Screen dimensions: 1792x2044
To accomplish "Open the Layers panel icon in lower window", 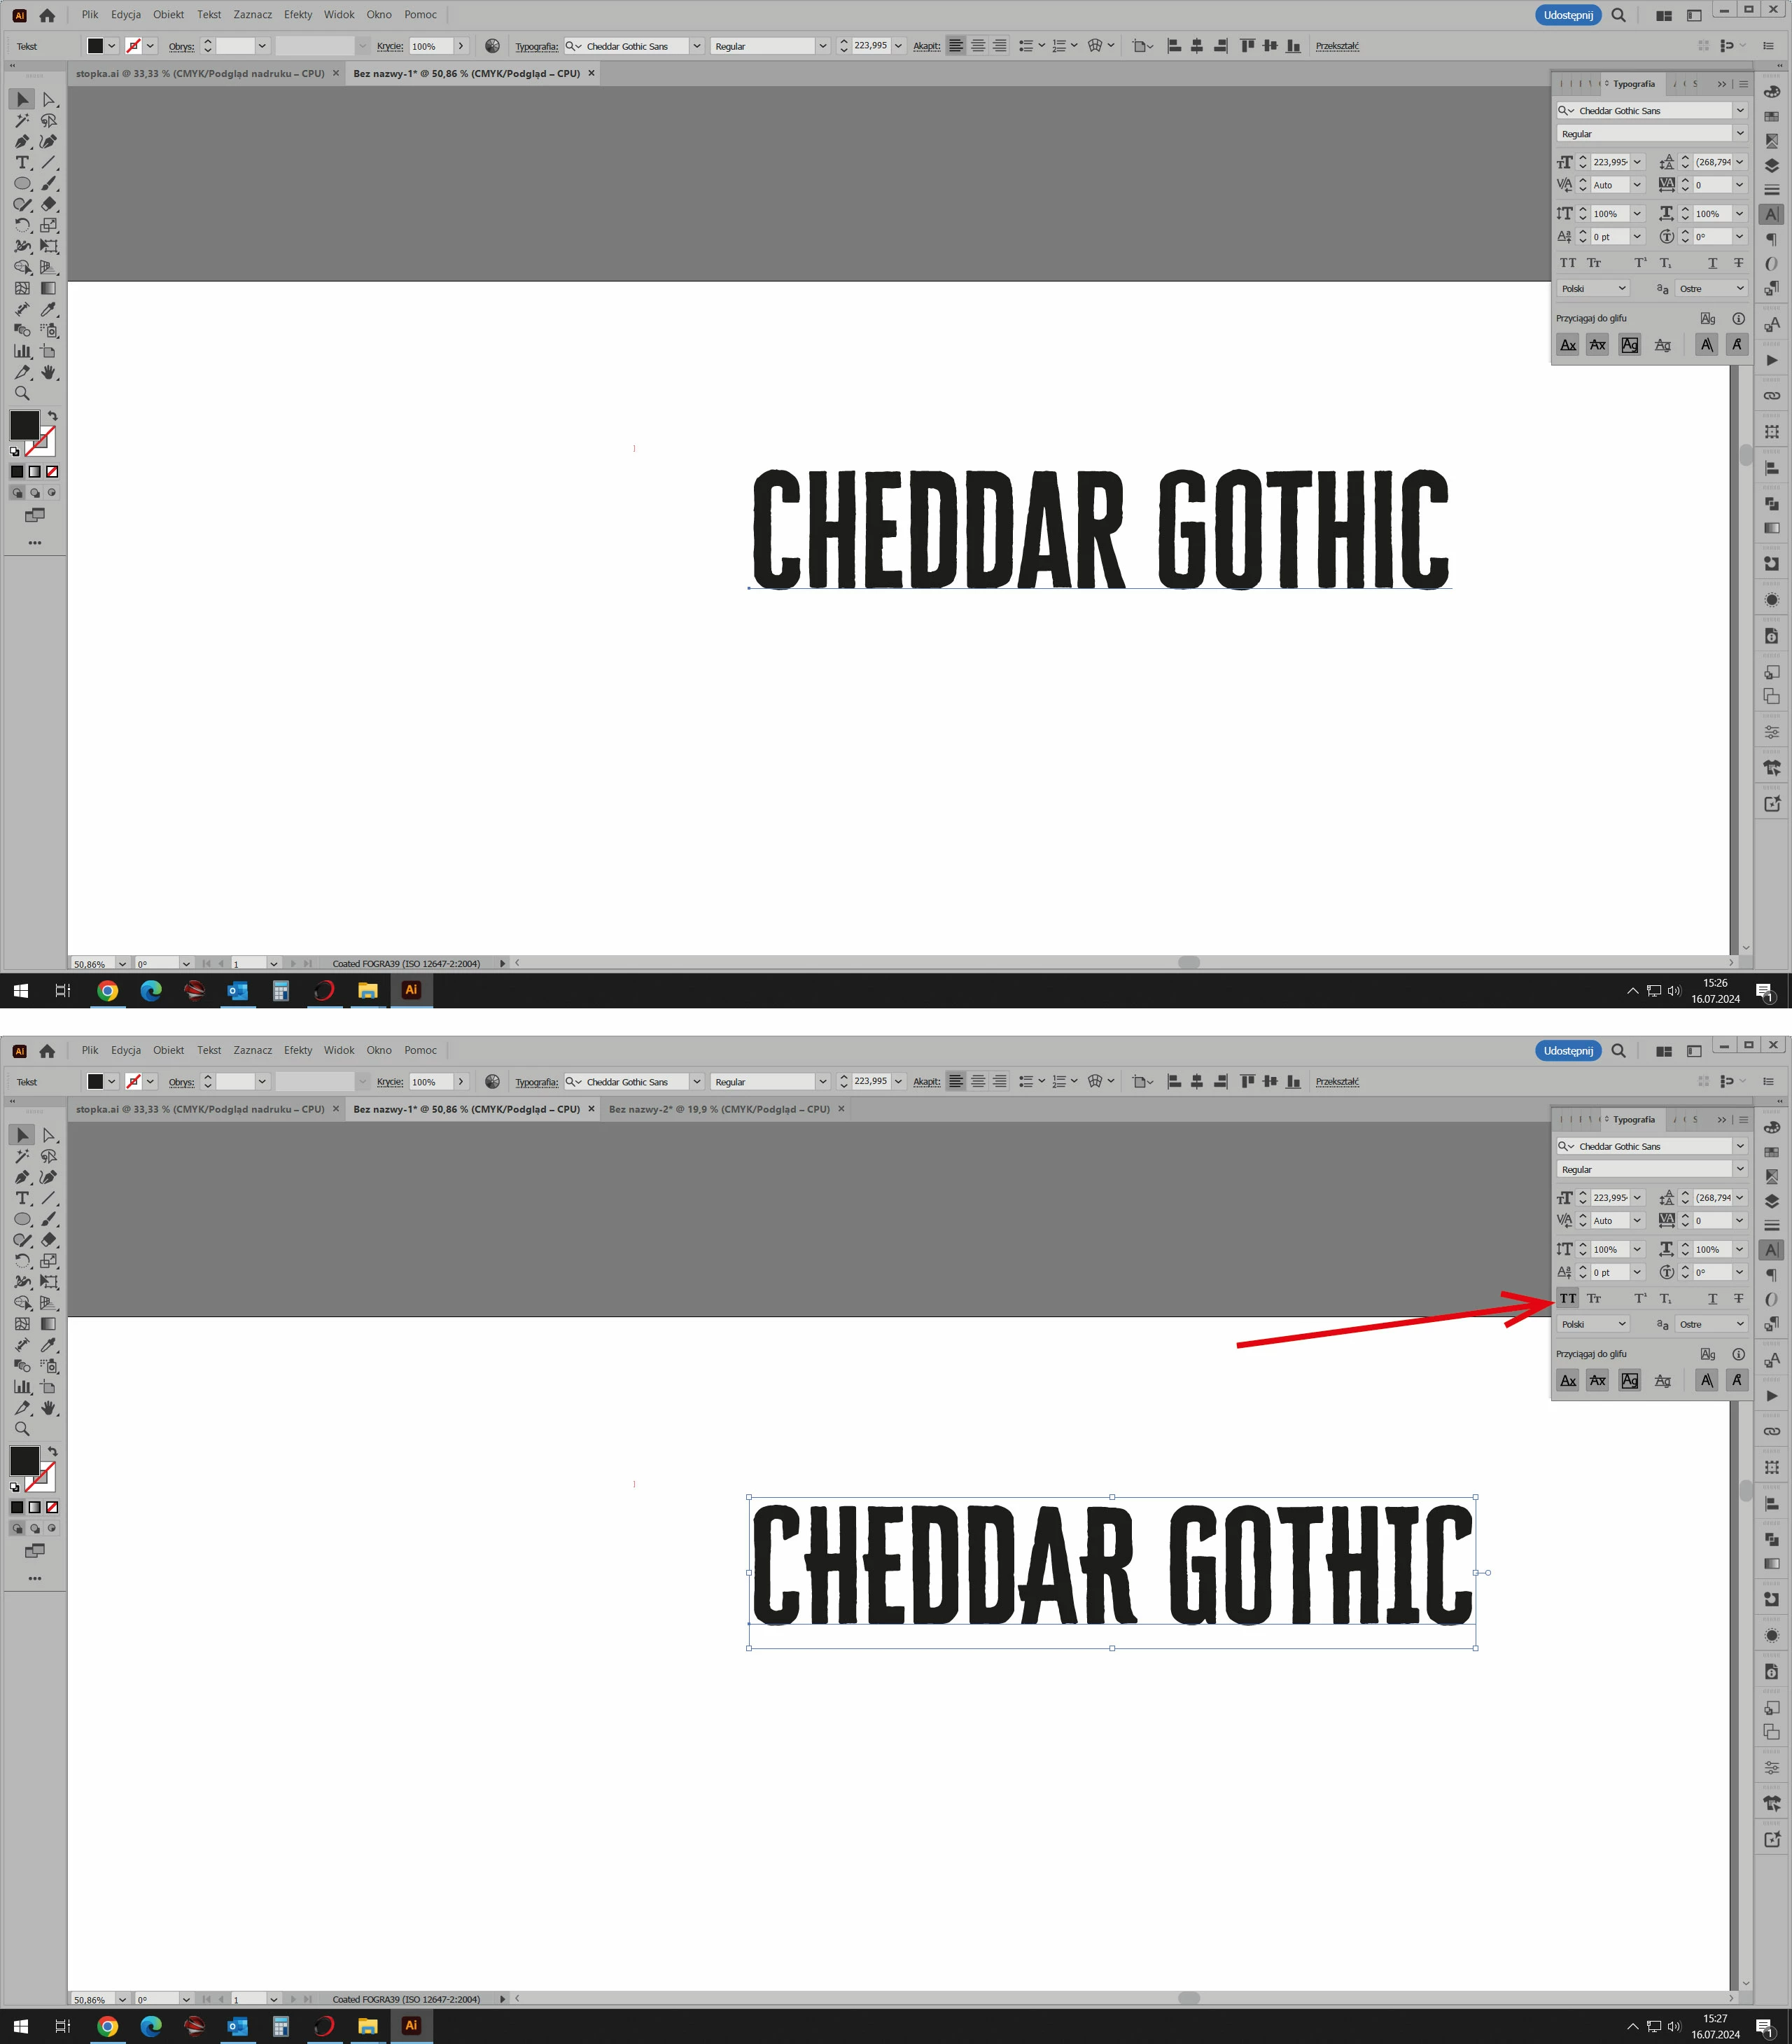I will pyautogui.click(x=1772, y=1201).
